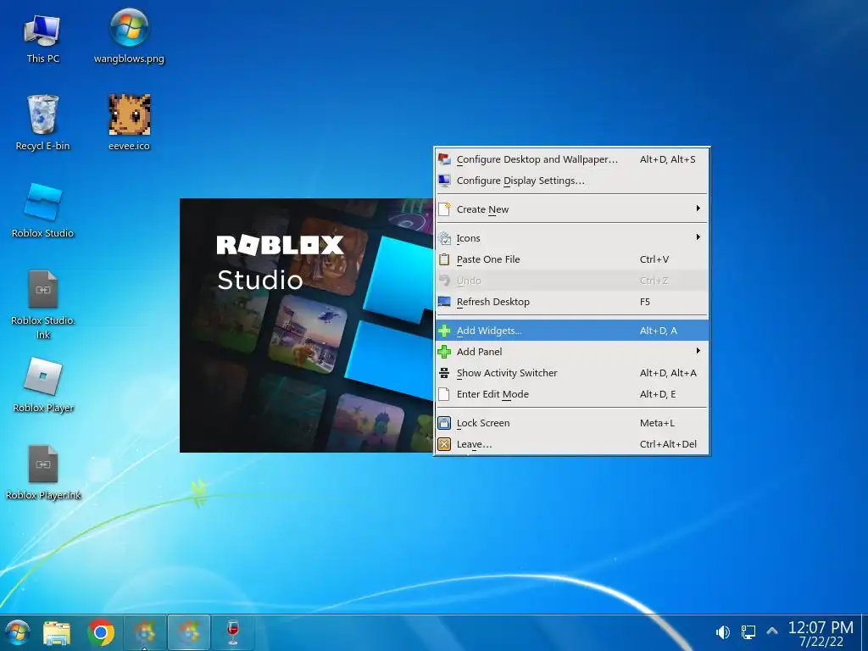The width and height of the screenshot is (868, 651).
Task: Switch to the highlighted Wine taskbar window
Action: point(189,632)
